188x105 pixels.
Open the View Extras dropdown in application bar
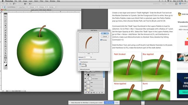15,4
